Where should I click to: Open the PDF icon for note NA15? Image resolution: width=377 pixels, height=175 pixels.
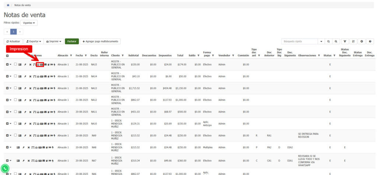(42, 65)
